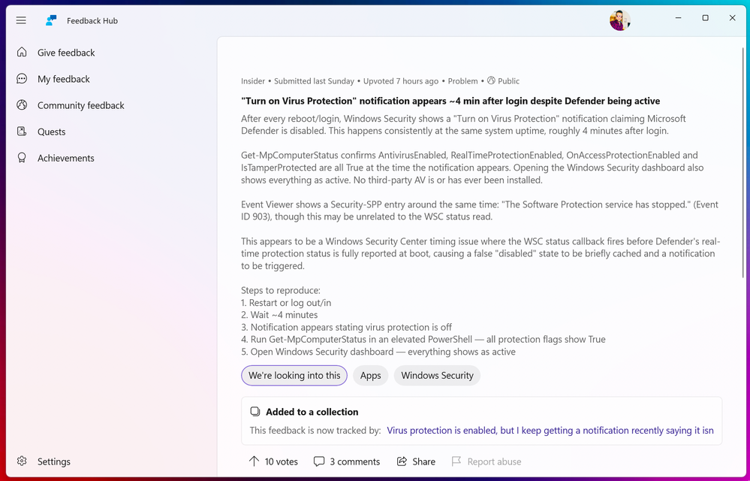Select the 'We're looking into this' status chip
The height and width of the screenshot is (481, 750).
(294, 376)
